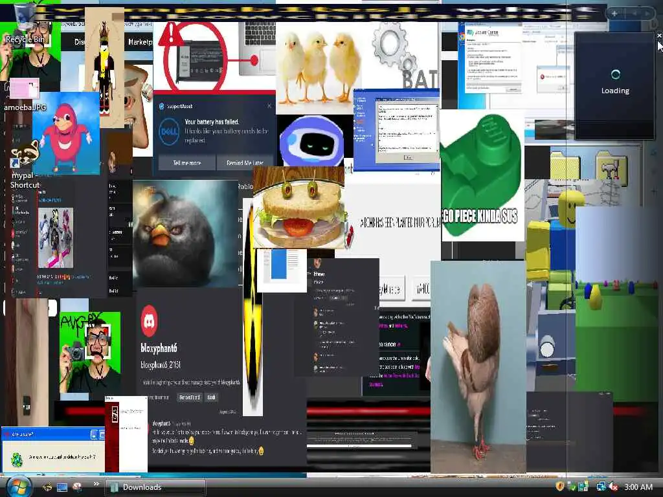Click the olive-eyed sandwich picture
663x497 pixels.
tap(299, 207)
